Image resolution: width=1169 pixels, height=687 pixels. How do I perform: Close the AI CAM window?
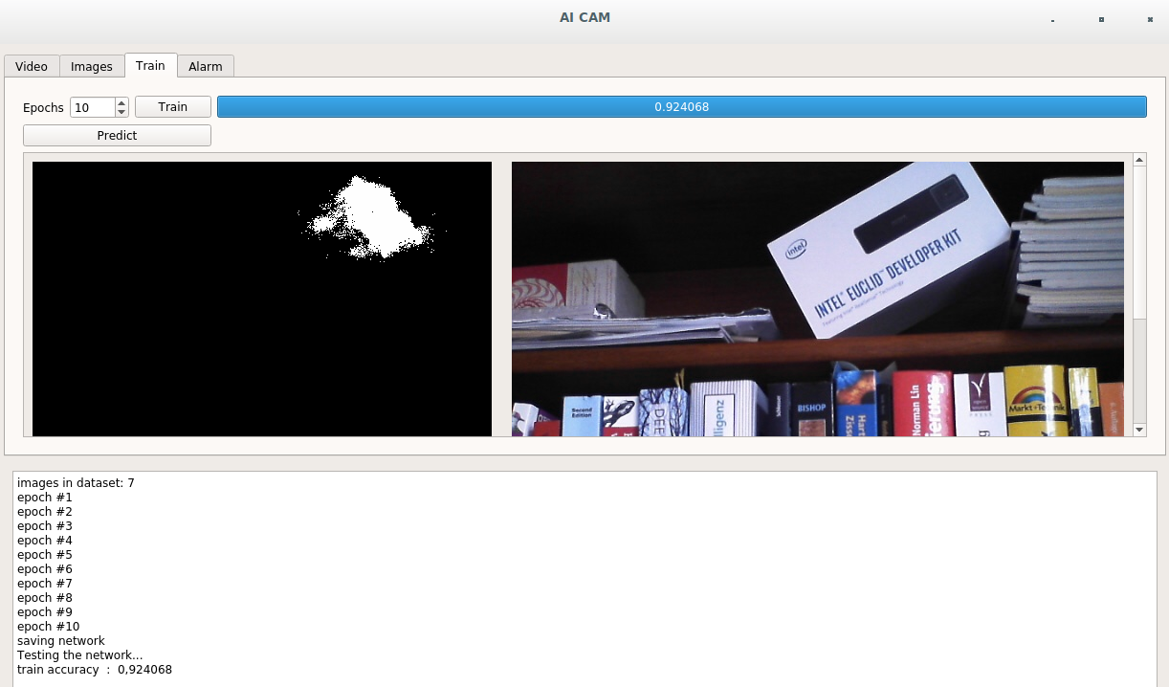1150,19
